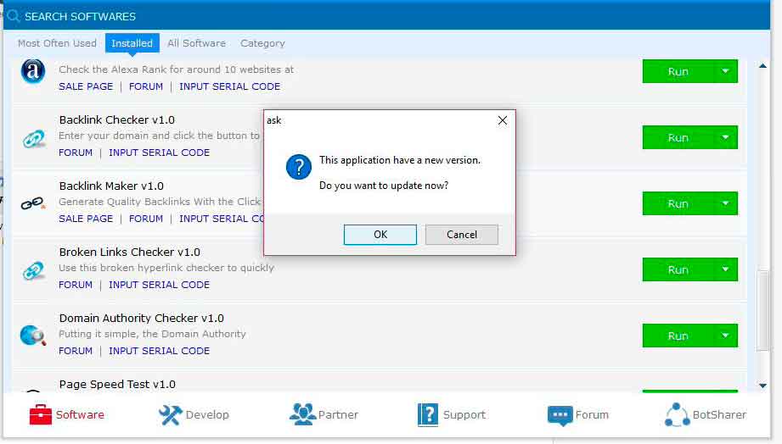The image size is (782, 444).
Task: Run the Broken Links Checker
Action: click(678, 269)
